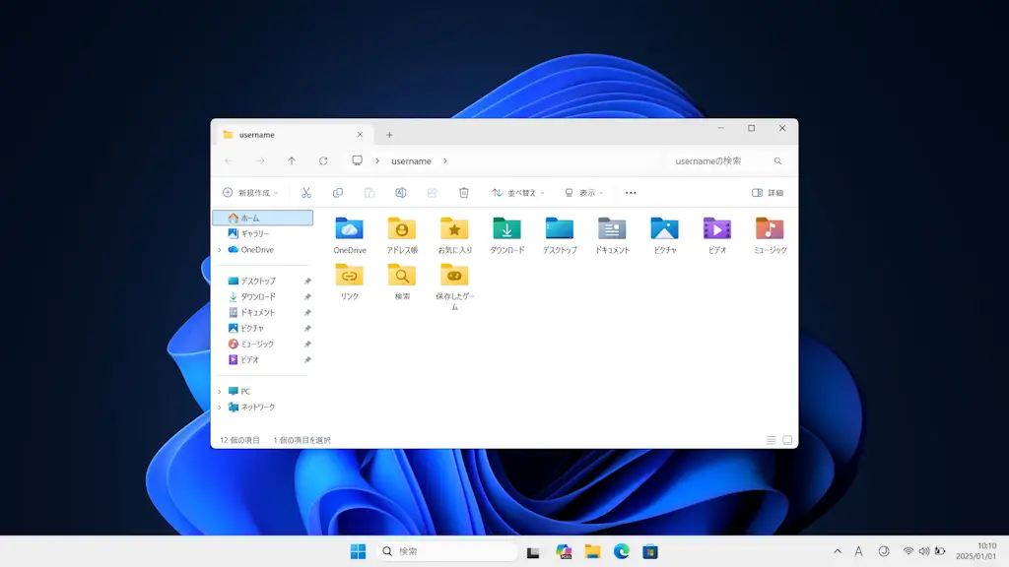Switch to large icons view in status bar
The image size is (1009, 567).
click(x=787, y=440)
